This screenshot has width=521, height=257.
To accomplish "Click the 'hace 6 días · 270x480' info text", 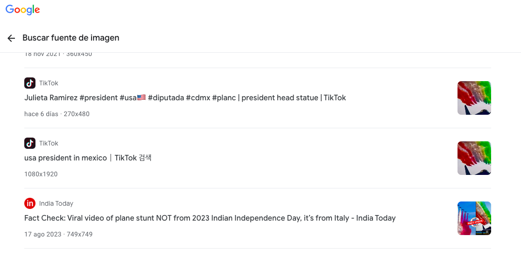I will pos(57,114).
